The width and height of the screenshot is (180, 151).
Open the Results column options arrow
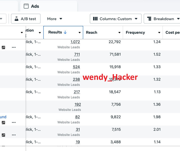pos(80,33)
